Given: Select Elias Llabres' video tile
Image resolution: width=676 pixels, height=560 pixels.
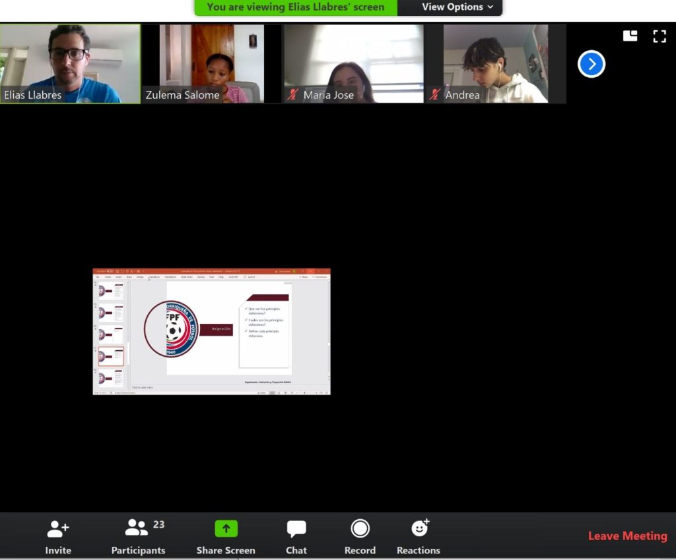Looking at the screenshot, I should [70, 63].
